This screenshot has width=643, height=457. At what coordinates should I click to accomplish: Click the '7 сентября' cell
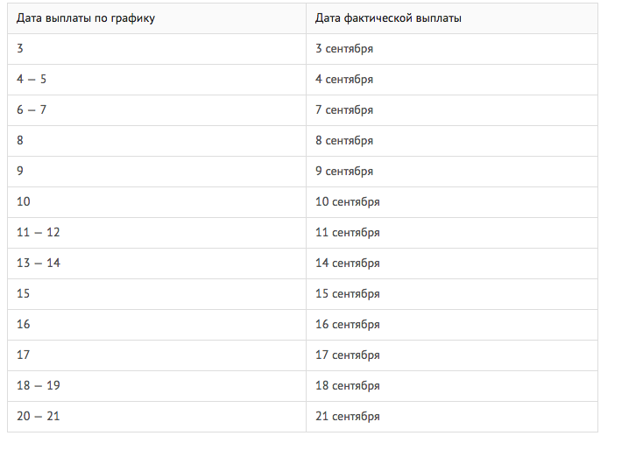pyautogui.click(x=452, y=110)
